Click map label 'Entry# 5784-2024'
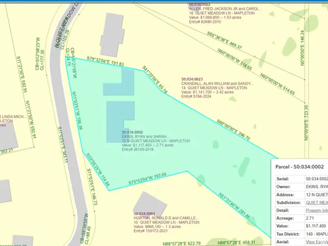Screen dimensions: 328x246 196,96
